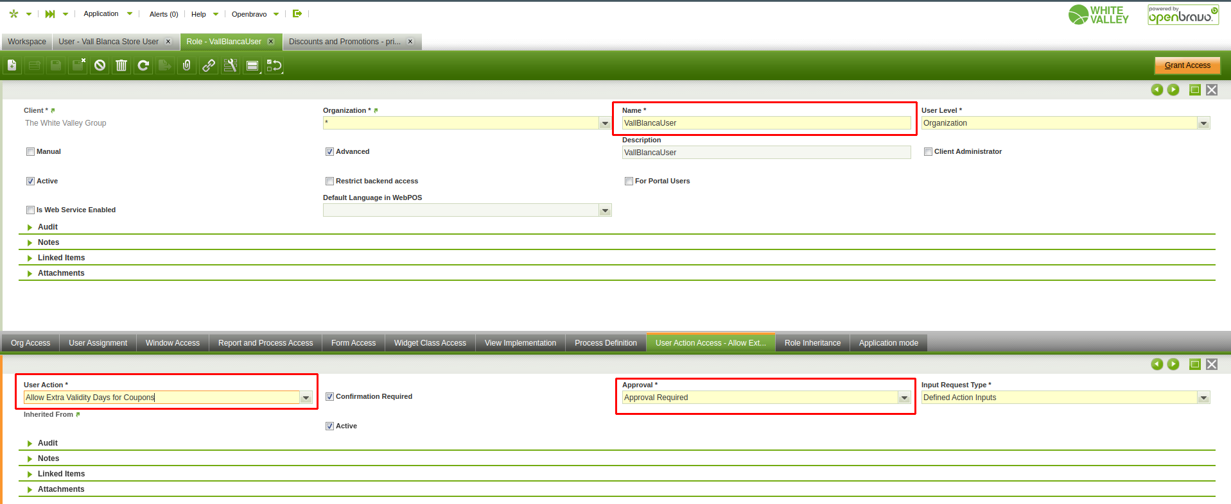Go to next record in User Action section
Screen dimensions: 1231x504
pos(1173,364)
